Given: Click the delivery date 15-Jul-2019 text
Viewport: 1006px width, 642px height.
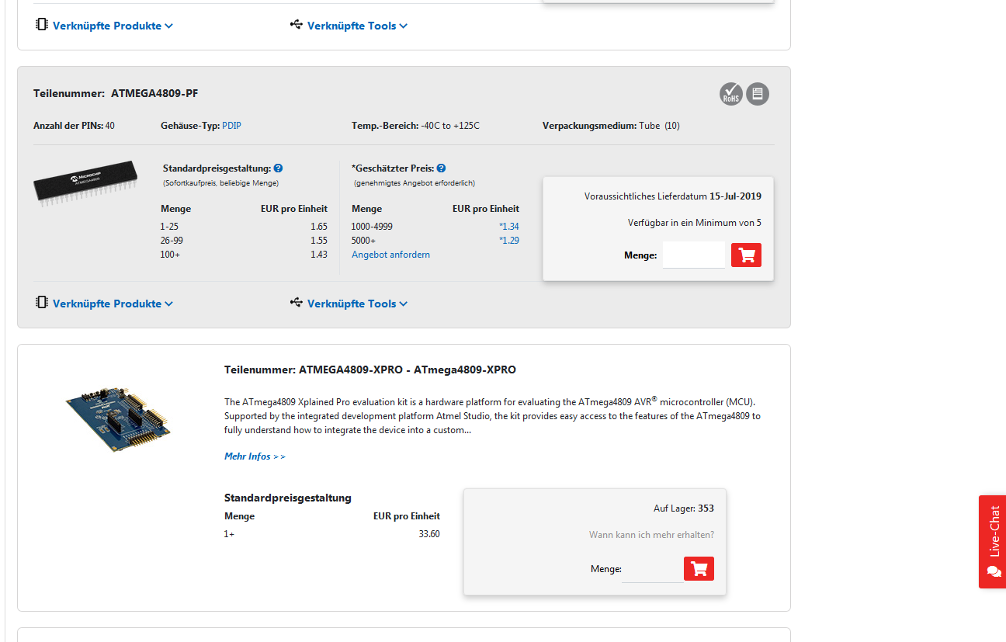Looking at the screenshot, I should coord(735,196).
